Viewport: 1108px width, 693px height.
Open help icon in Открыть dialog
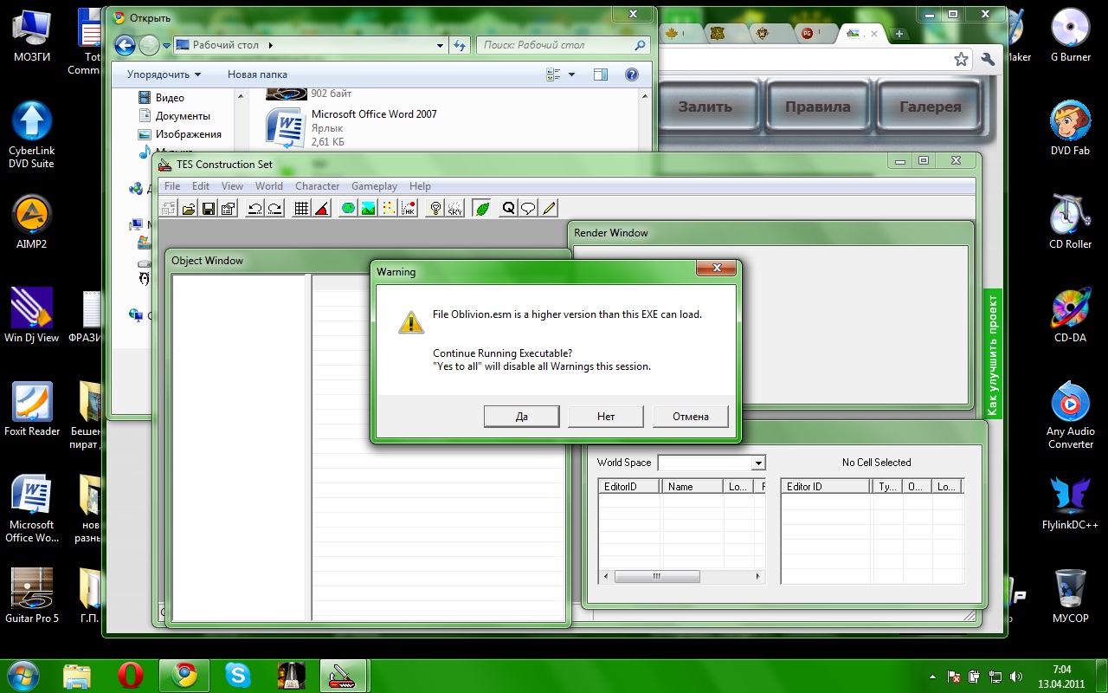632,75
